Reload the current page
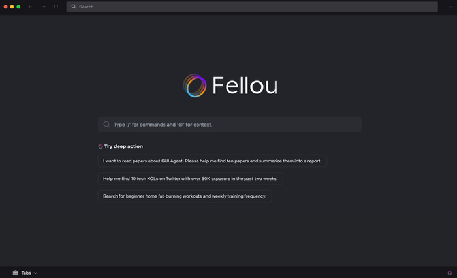 [x=56, y=7]
